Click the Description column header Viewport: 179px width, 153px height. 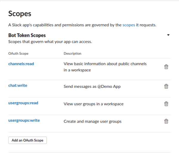(x=72, y=54)
